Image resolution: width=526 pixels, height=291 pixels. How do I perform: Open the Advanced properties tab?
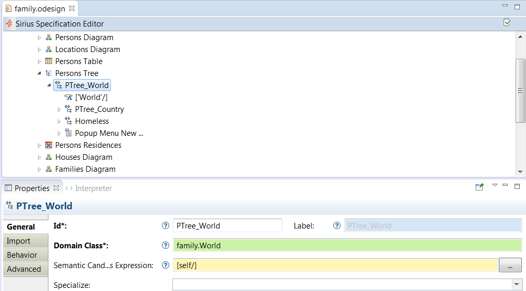pyautogui.click(x=24, y=269)
